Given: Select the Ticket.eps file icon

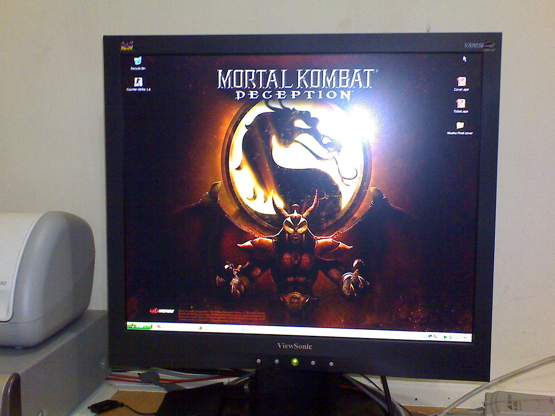Looking at the screenshot, I should point(461,103).
